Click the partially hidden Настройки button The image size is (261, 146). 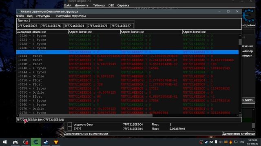[248, 25]
